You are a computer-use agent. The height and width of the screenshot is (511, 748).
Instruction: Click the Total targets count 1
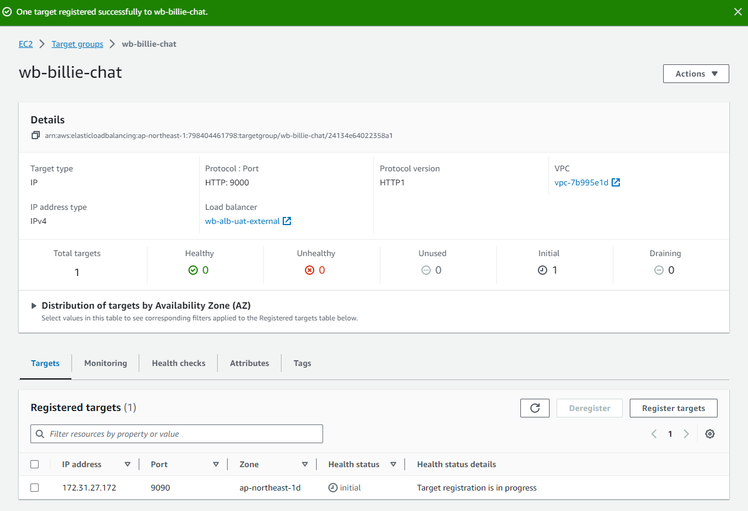(77, 272)
